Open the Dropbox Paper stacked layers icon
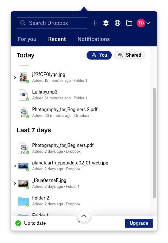The image size is (168, 243). (x=106, y=23)
